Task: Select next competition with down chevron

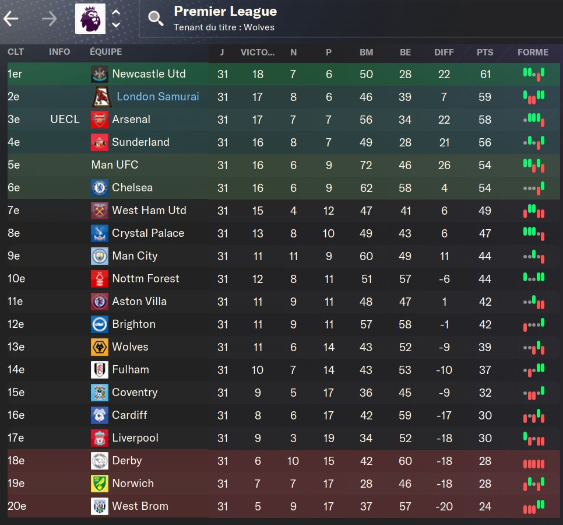Action: point(115,25)
